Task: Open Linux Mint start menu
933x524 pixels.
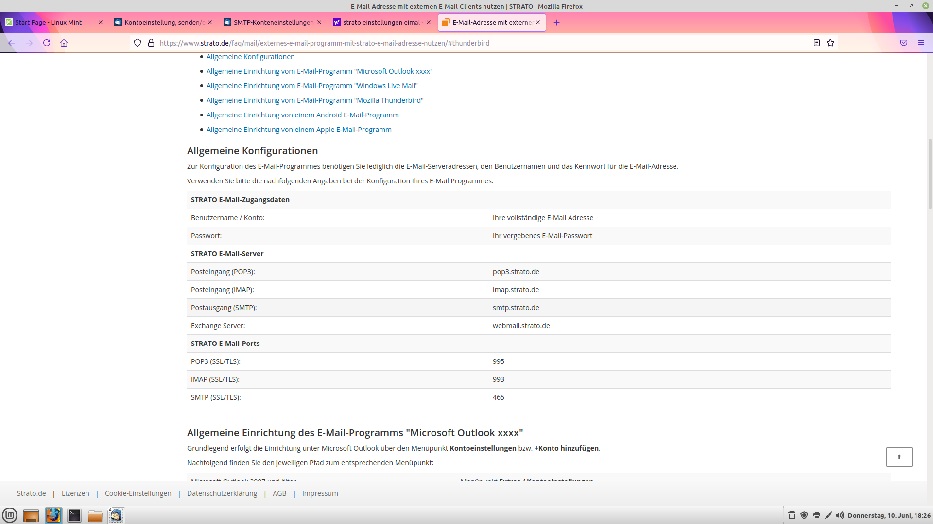Action: (10, 515)
